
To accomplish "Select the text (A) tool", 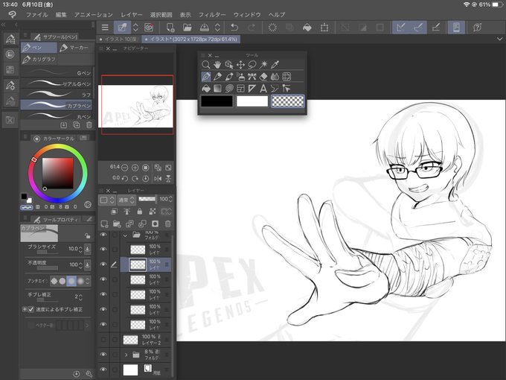I will [263, 88].
